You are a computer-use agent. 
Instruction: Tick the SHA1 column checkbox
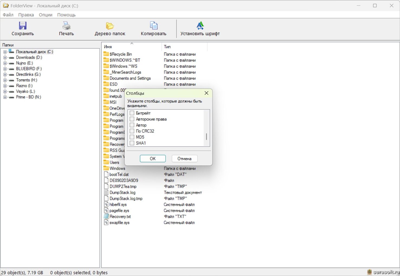132,143
